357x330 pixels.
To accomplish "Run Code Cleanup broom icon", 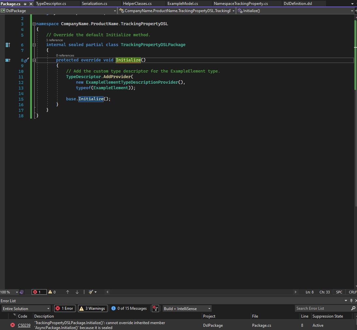I will point(91,292).
